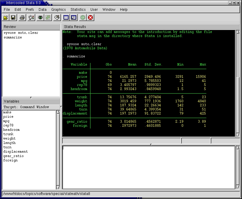This screenshot has width=242, height=199.
Task: Click the red Break icon
Action: [x=90, y=17]
